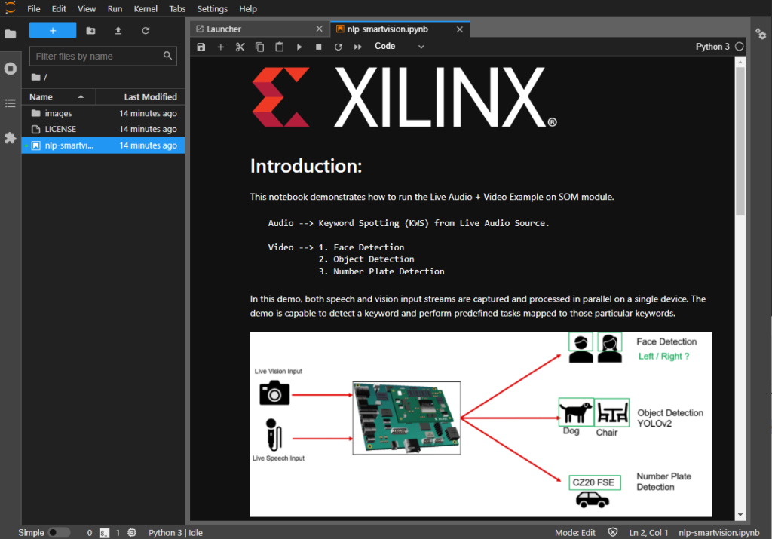
Task: Toggle the Simple interface mode switch
Action: point(59,533)
